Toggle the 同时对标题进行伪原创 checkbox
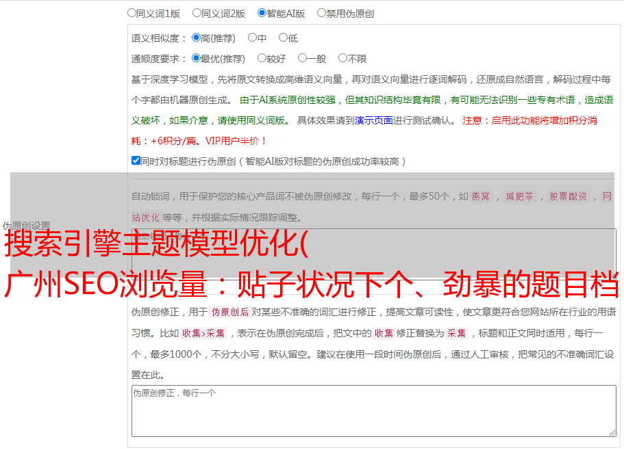 click(x=136, y=161)
